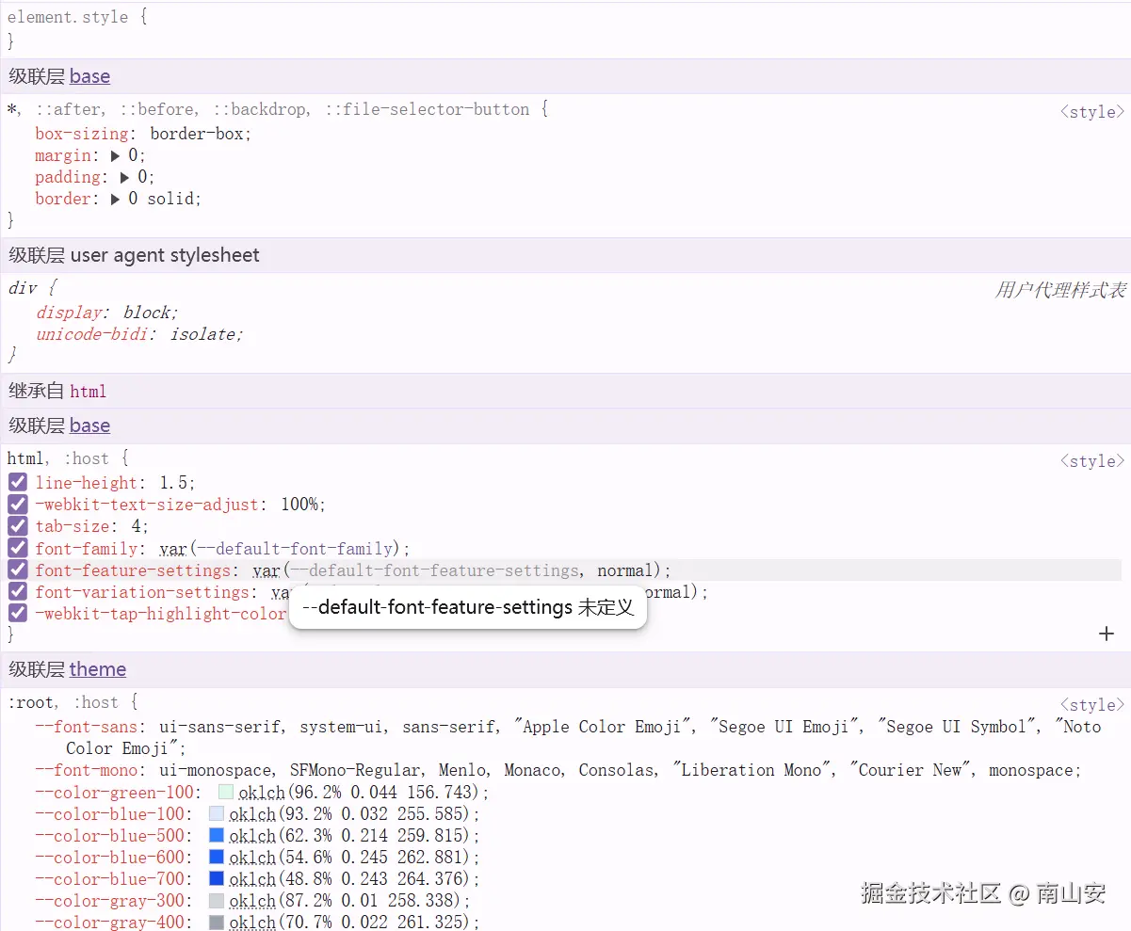This screenshot has width=1131, height=931.
Task: Open the base layer link above universal selector
Action: pyautogui.click(x=89, y=76)
